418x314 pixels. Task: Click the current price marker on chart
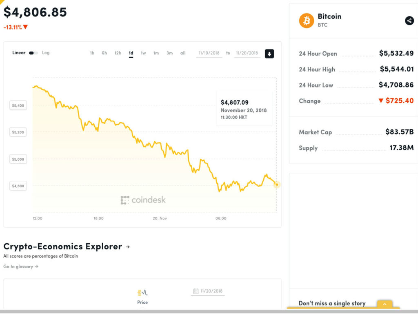click(x=277, y=184)
